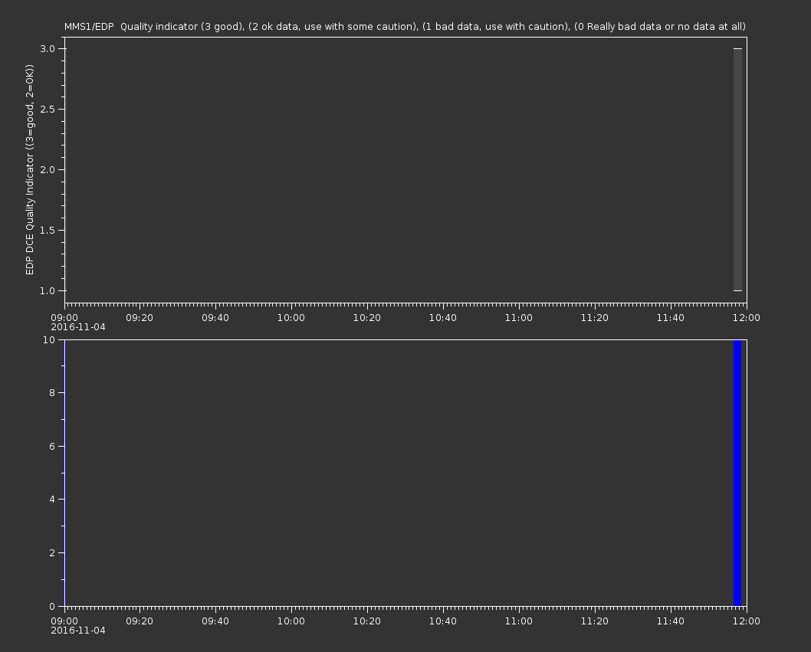Click the 2.5 y-axis tick label
Viewport: 811px width, 652px height.
pyautogui.click(x=47, y=109)
